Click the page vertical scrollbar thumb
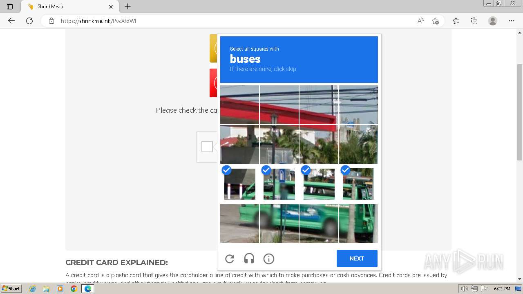This screenshot has height=294, width=523. click(x=520, y=111)
